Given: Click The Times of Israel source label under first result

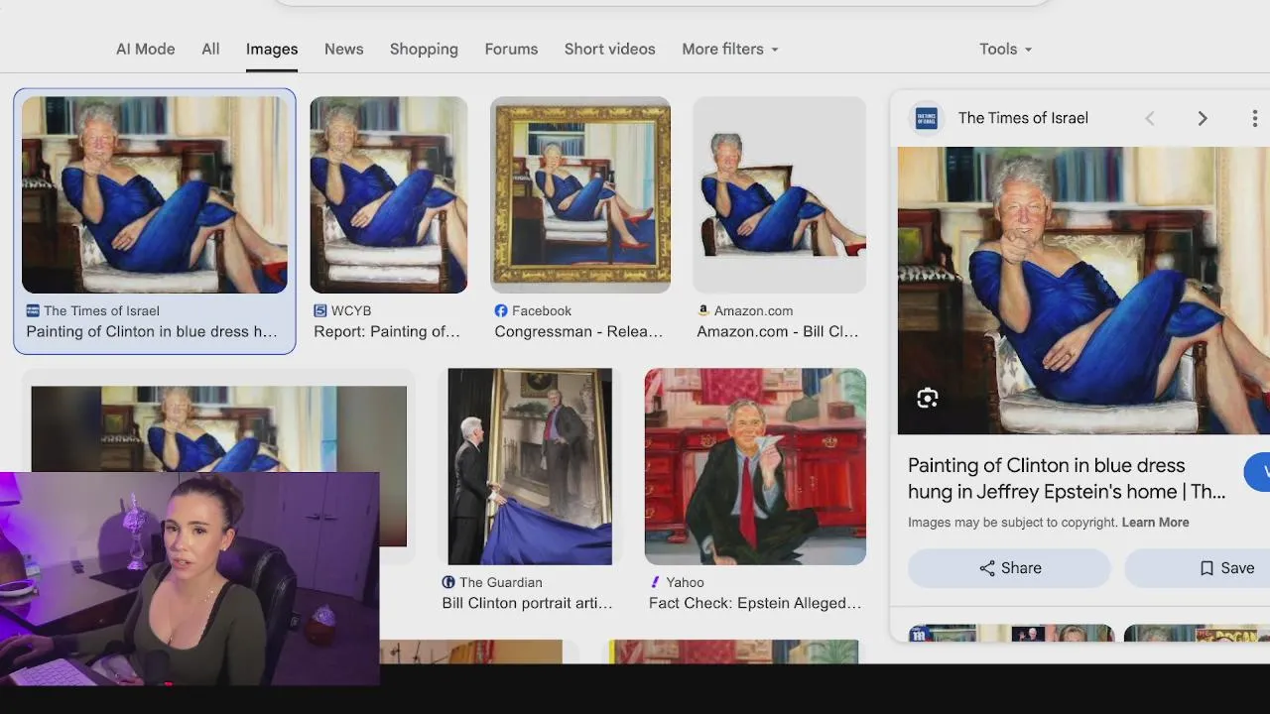Looking at the screenshot, I should [x=101, y=310].
